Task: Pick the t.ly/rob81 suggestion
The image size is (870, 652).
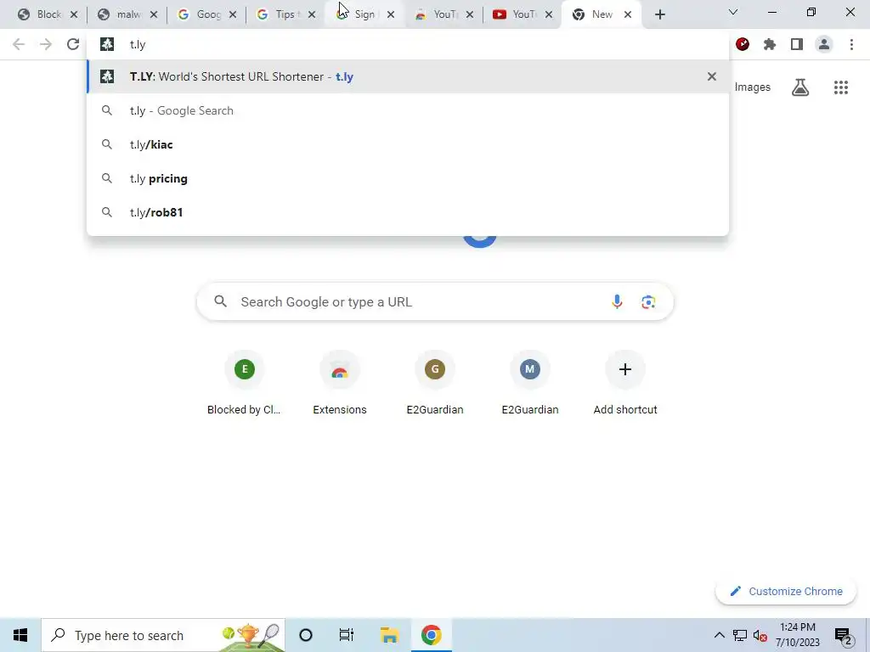Action: [x=408, y=212]
